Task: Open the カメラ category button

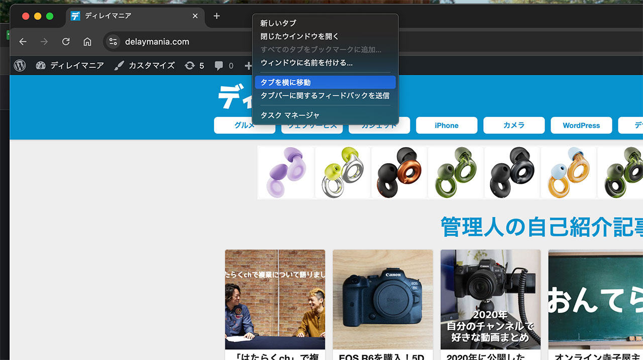Action: click(x=514, y=126)
